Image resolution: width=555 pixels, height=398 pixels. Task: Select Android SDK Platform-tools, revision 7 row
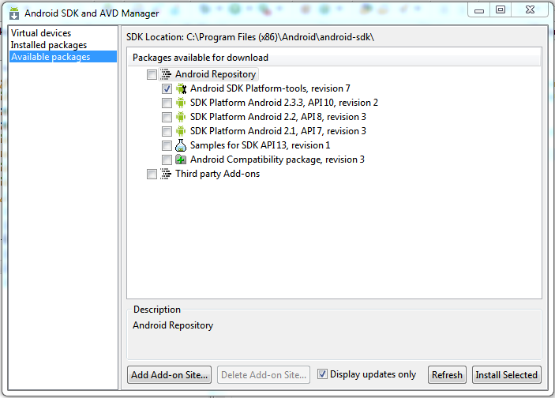pos(270,88)
